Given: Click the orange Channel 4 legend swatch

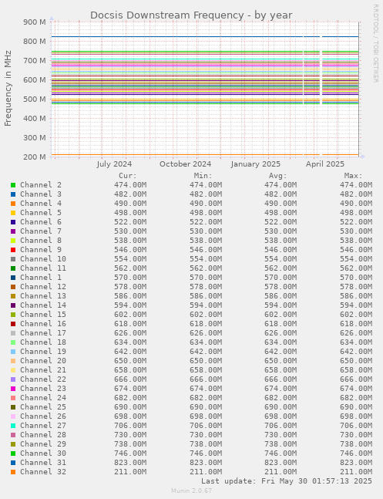Looking at the screenshot, I should [13, 204].
